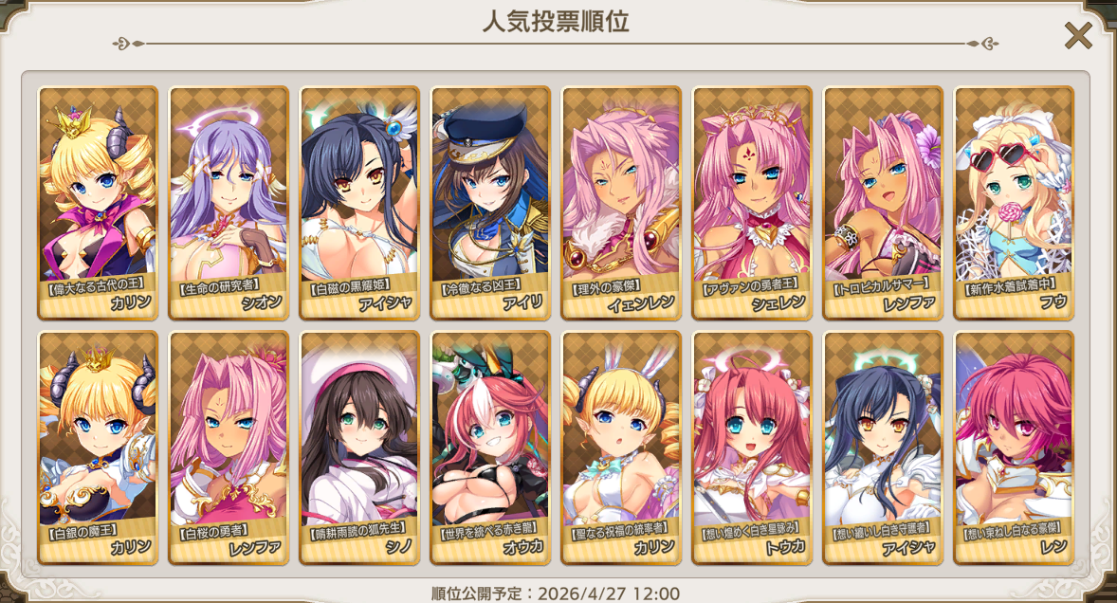Open the 白銀の魔王 カリン card
This screenshot has width=1117, height=603.
click(98, 448)
